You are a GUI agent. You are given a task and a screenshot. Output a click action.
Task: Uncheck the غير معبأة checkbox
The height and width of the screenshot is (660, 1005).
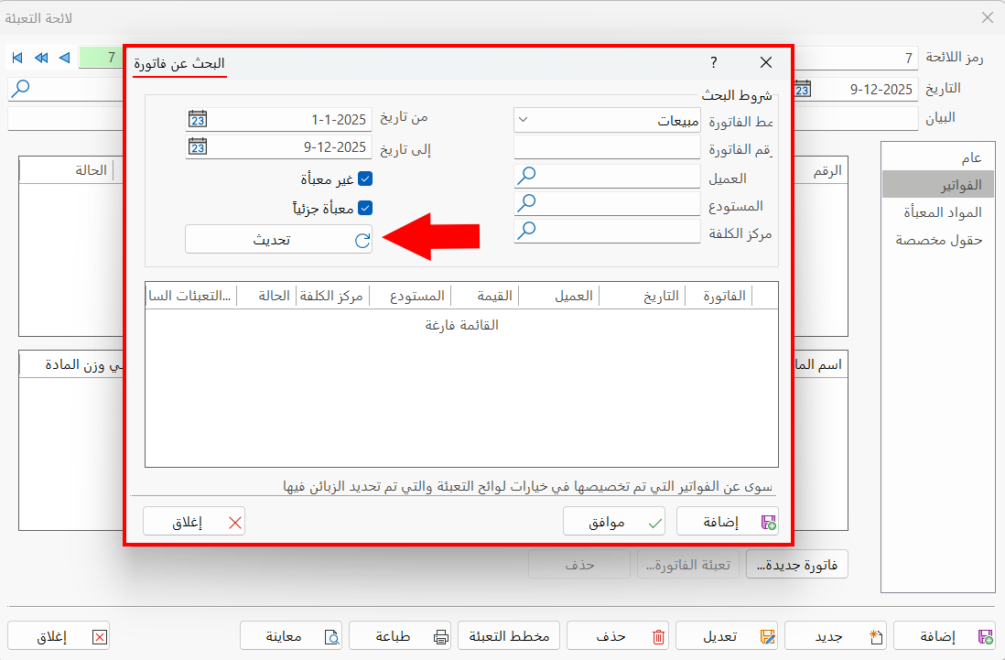(365, 179)
